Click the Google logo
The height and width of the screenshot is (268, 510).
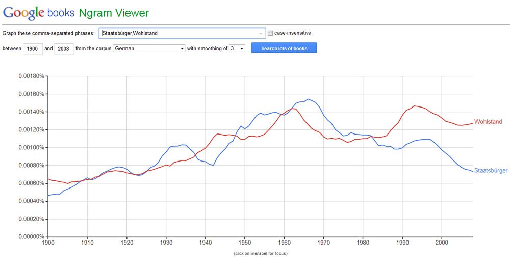coord(23,12)
